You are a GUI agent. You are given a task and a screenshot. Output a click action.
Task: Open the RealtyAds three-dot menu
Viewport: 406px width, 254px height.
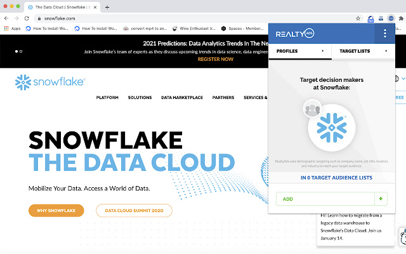pos(385,34)
